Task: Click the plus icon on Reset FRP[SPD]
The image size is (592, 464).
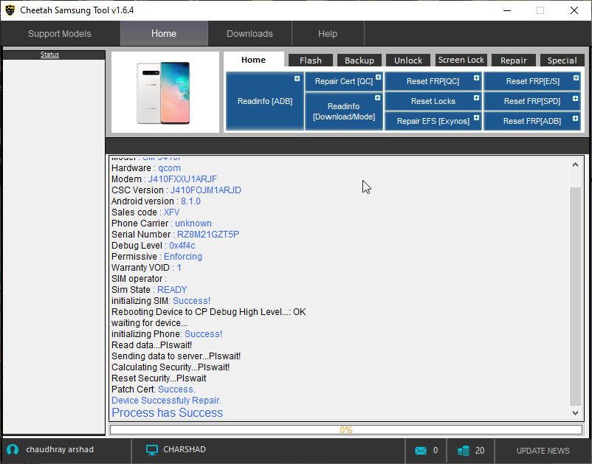Action: click(x=575, y=98)
